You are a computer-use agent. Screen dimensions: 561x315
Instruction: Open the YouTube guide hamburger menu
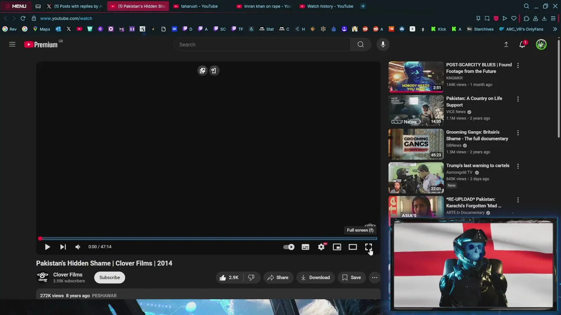[x=12, y=44]
